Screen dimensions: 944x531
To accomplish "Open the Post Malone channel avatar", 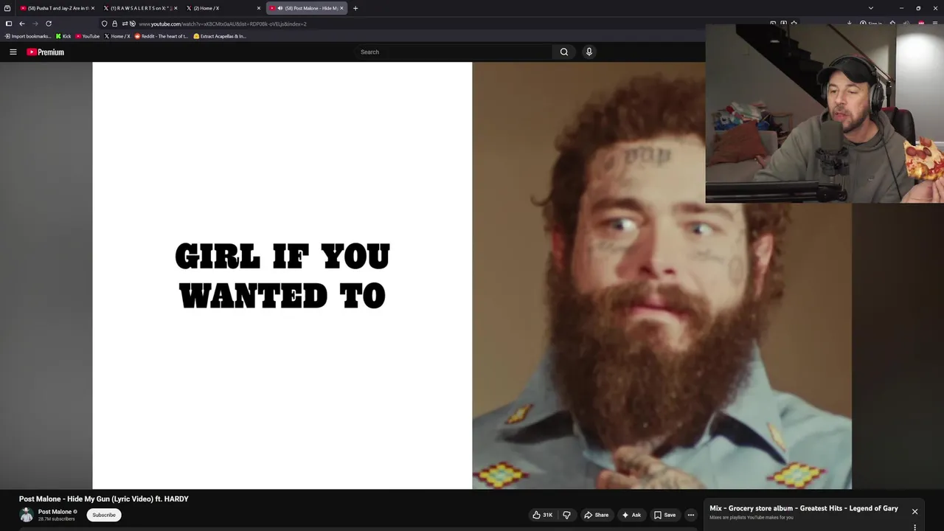I will point(27,515).
